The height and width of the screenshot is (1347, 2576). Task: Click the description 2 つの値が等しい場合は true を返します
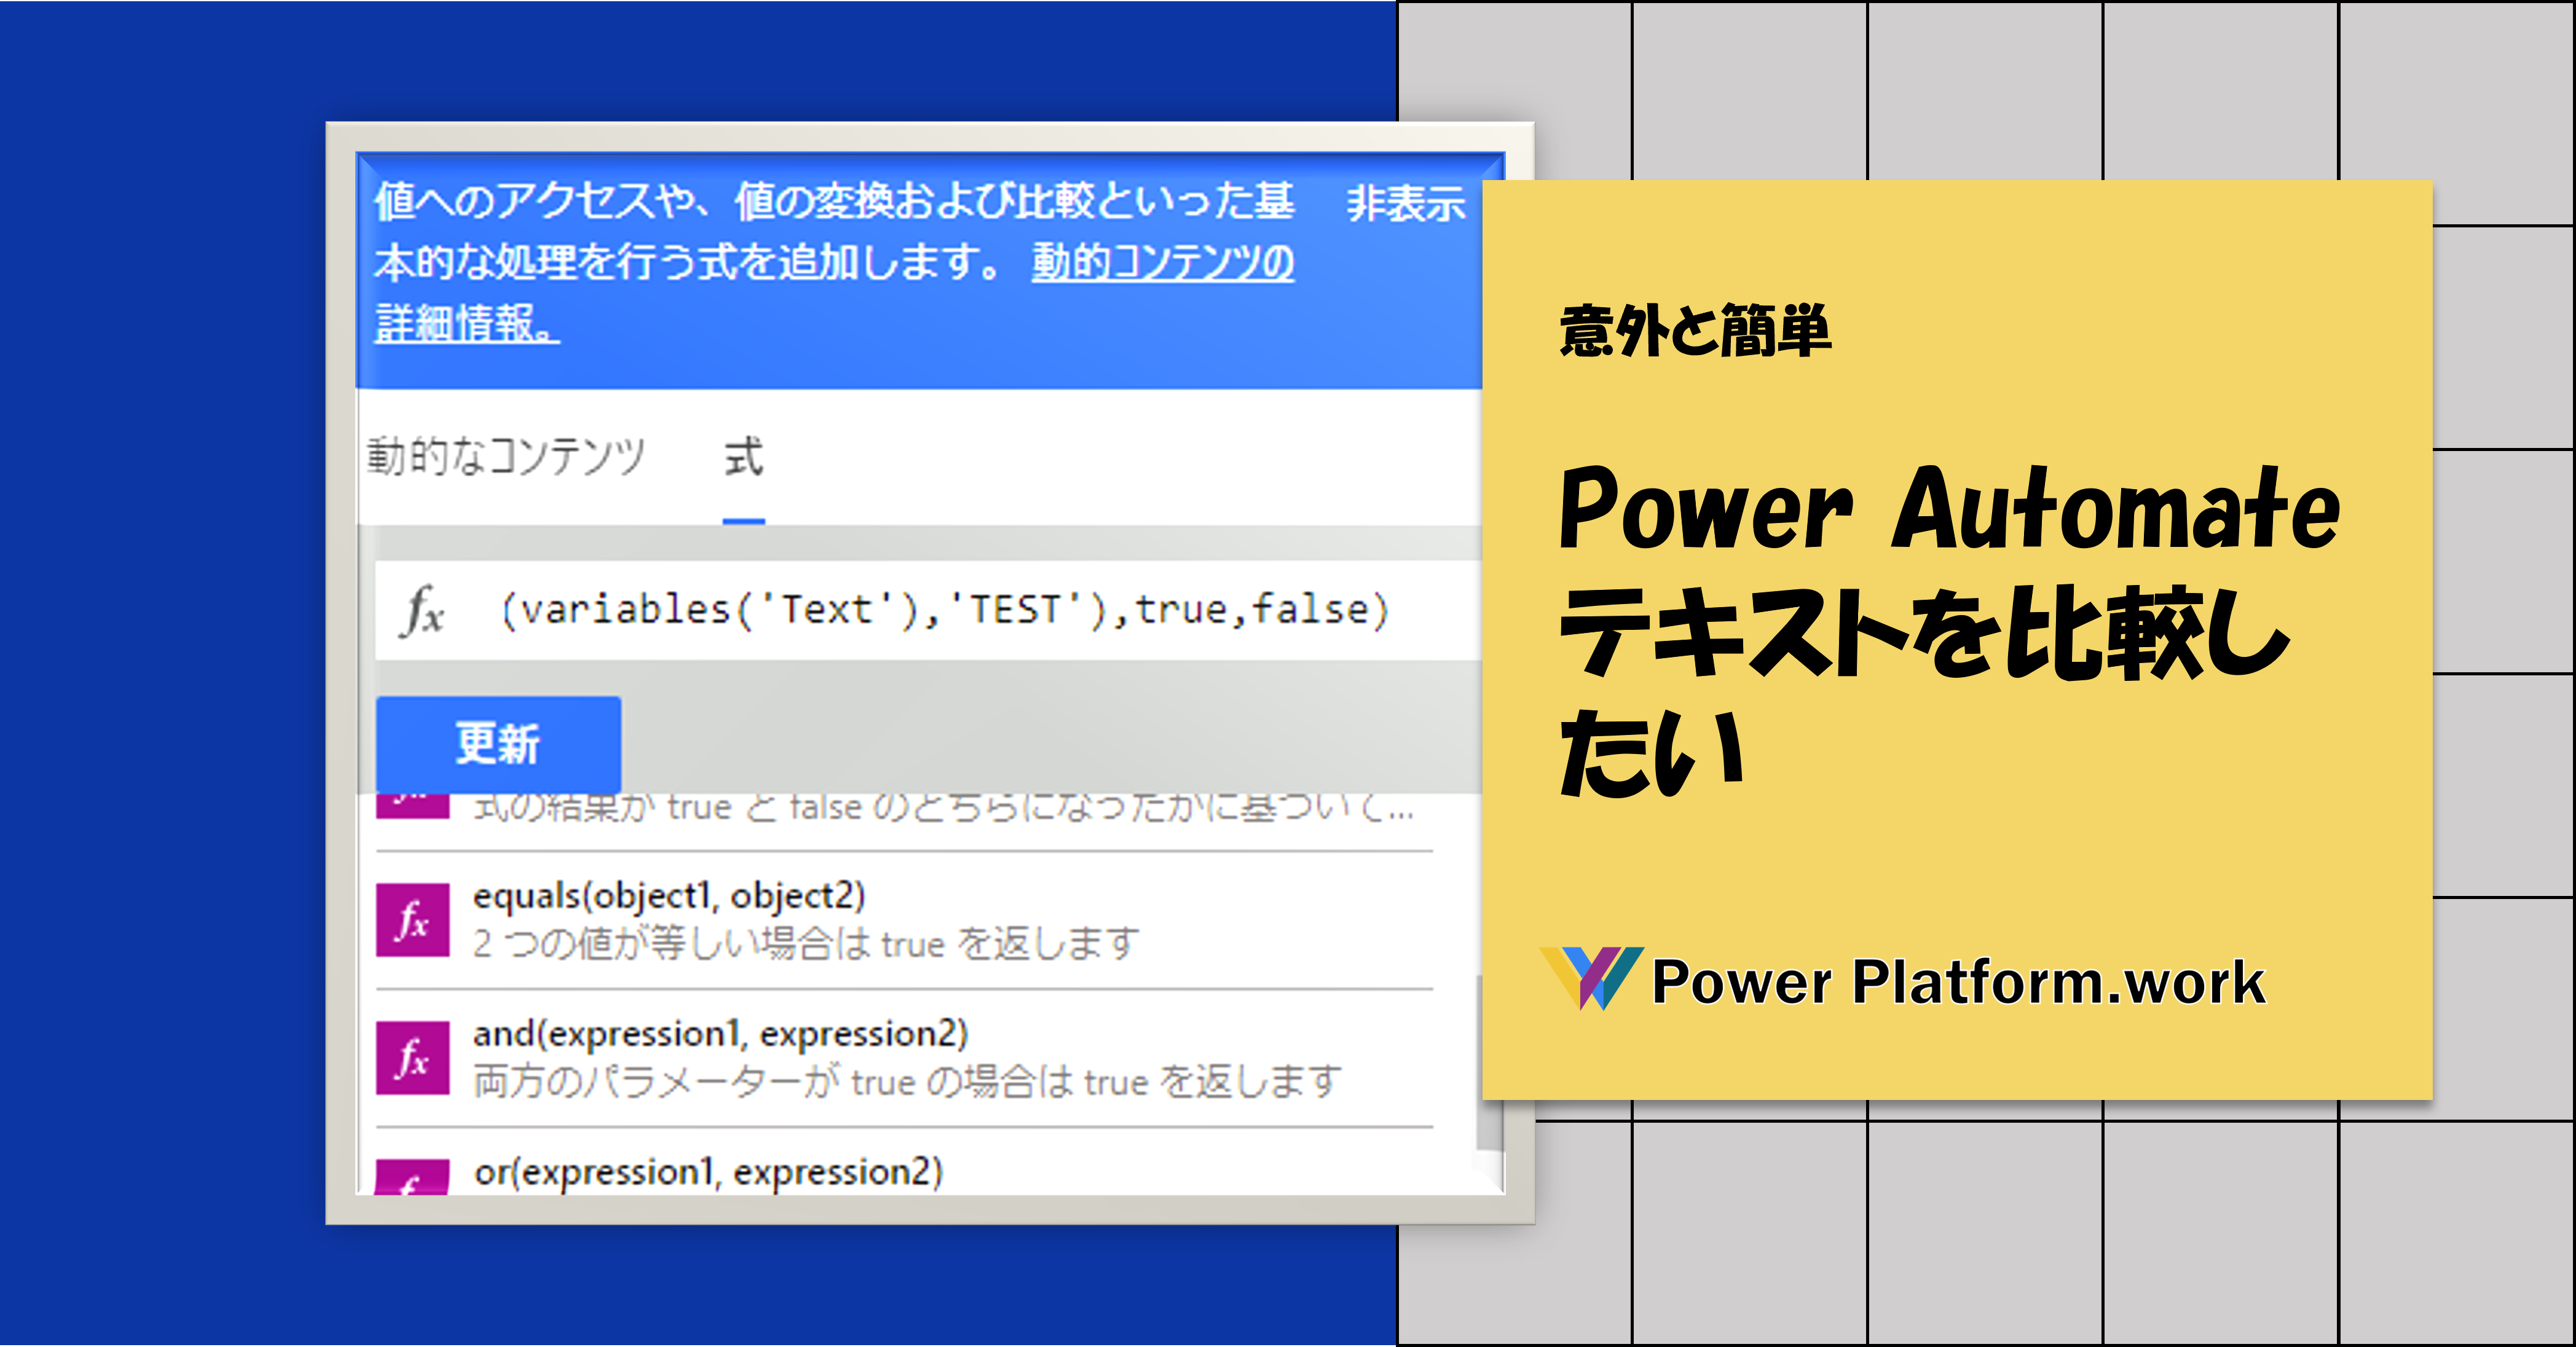pyautogui.click(x=806, y=944)
